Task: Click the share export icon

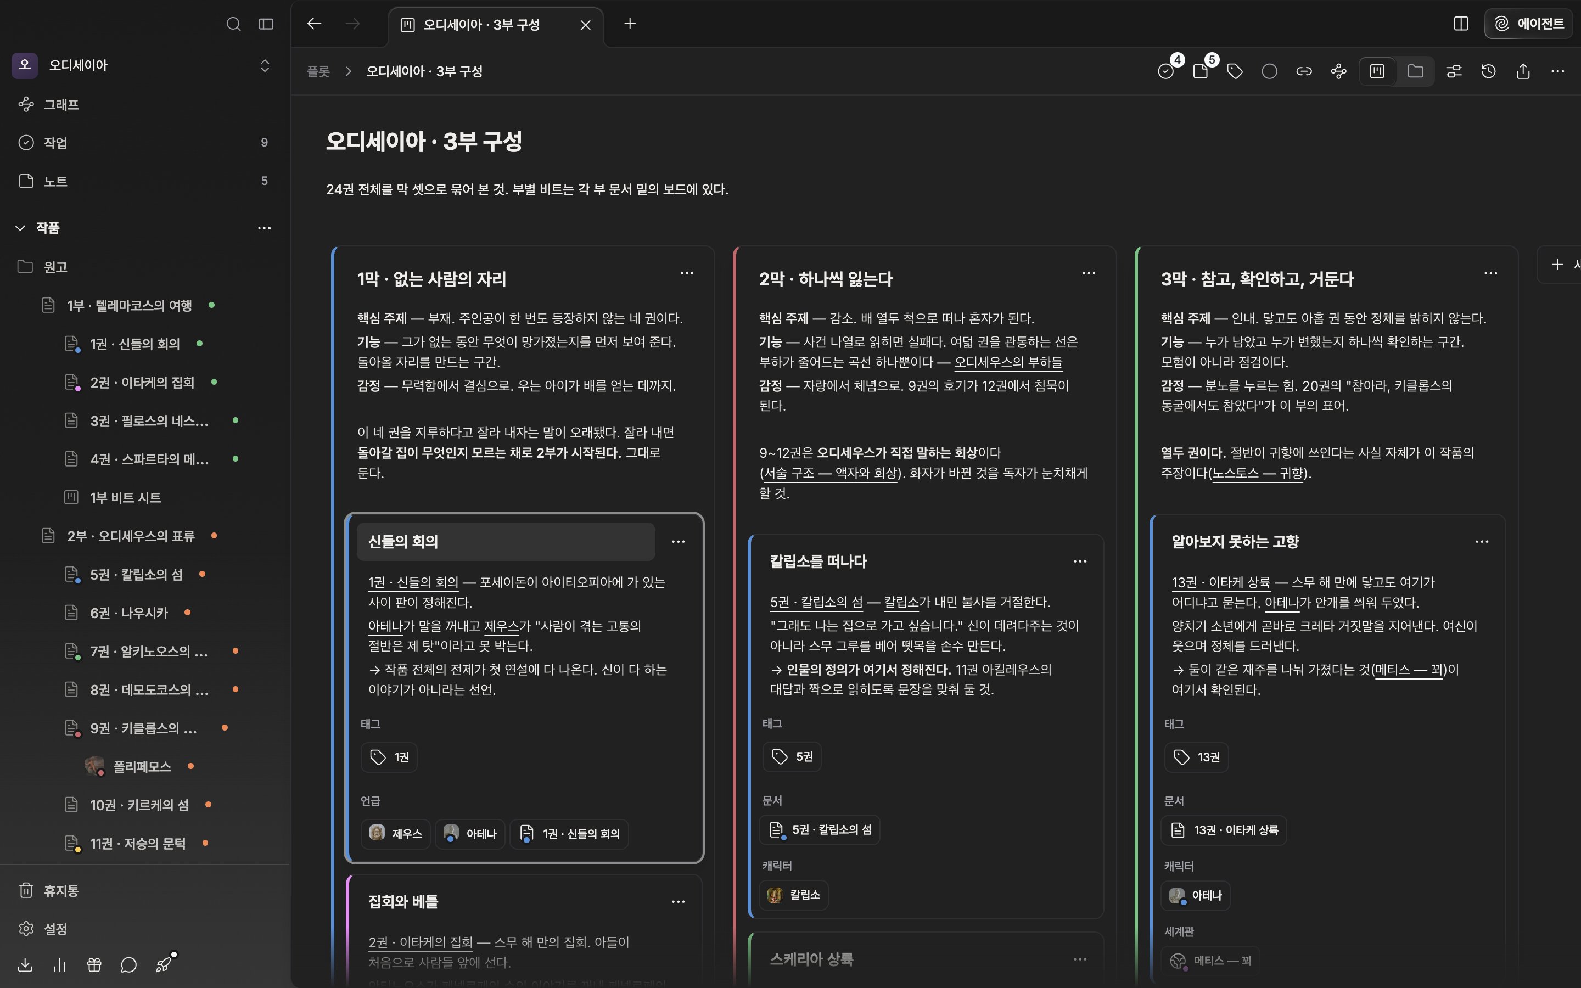Action: coord(1523,71)
